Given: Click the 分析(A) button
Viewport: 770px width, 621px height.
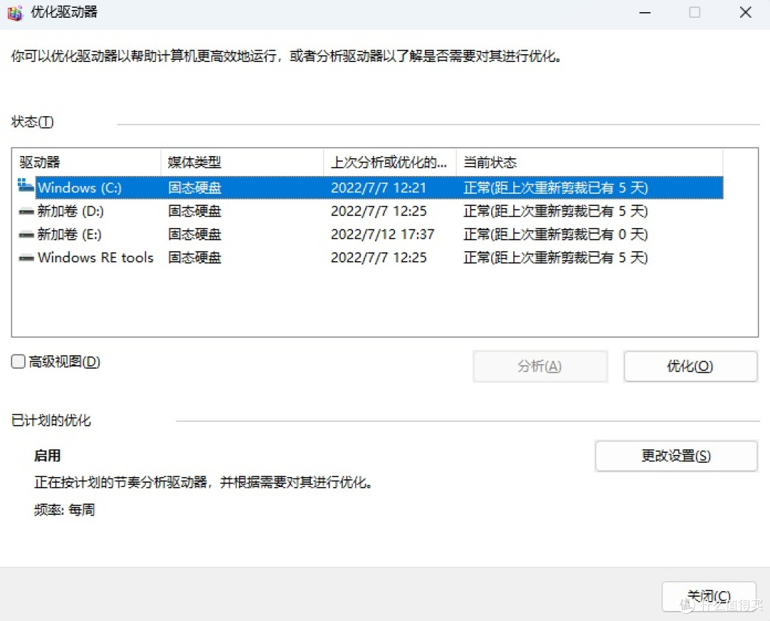Looking at the screenshot, I should (540, 366).
